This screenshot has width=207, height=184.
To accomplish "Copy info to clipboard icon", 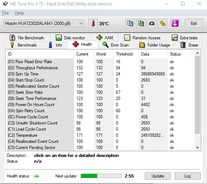I will tap(130, 23).
